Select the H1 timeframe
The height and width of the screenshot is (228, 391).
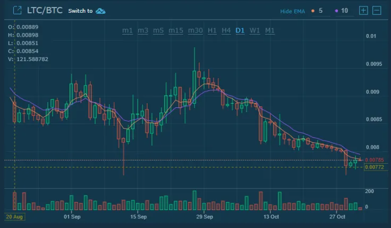click(x=212, y=30)
